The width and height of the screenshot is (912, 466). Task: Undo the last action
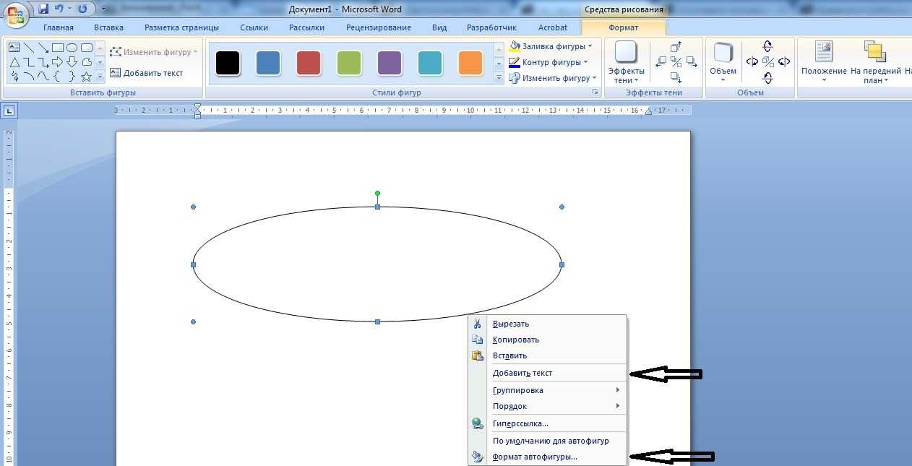(59, 9)
